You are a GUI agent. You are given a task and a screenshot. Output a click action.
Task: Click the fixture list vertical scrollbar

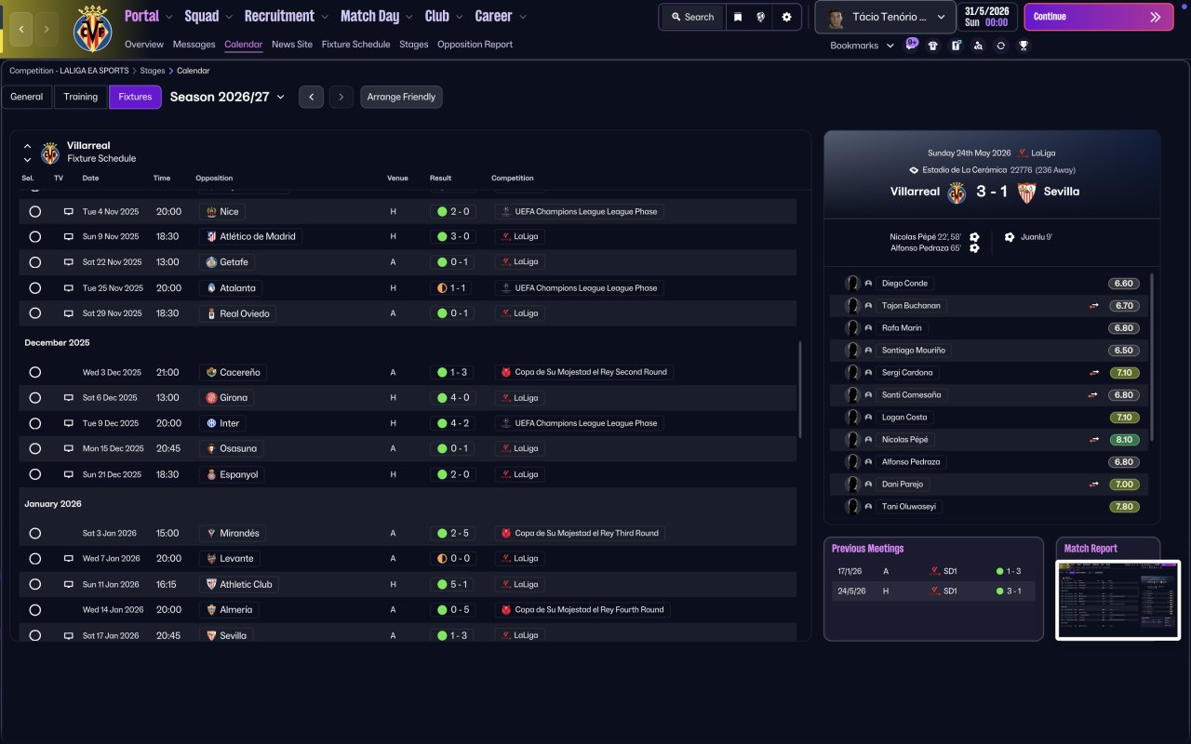pyautogui.click(x=801, y=390)
